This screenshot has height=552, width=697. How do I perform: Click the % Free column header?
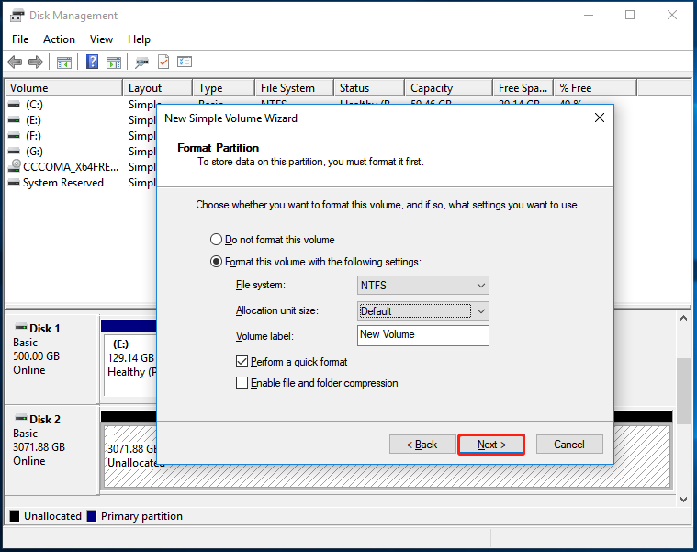(595, 88)
